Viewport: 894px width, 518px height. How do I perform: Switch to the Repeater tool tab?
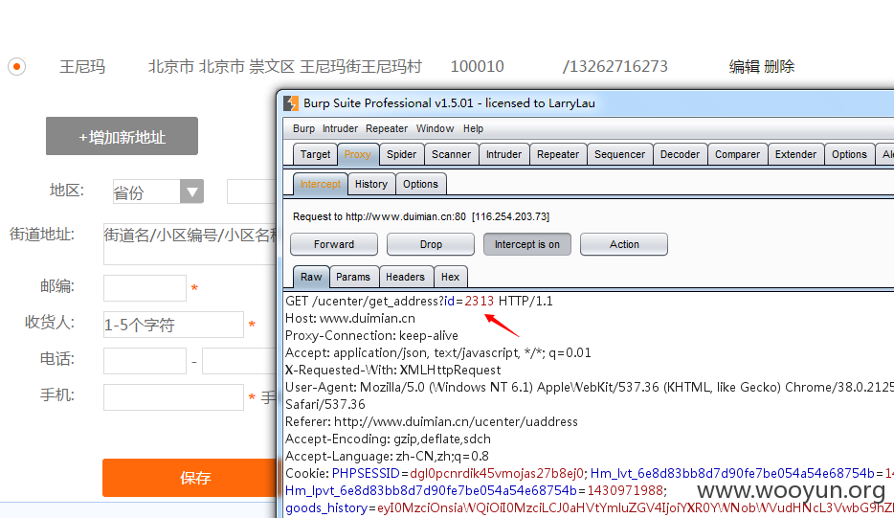tap(558, 154)
